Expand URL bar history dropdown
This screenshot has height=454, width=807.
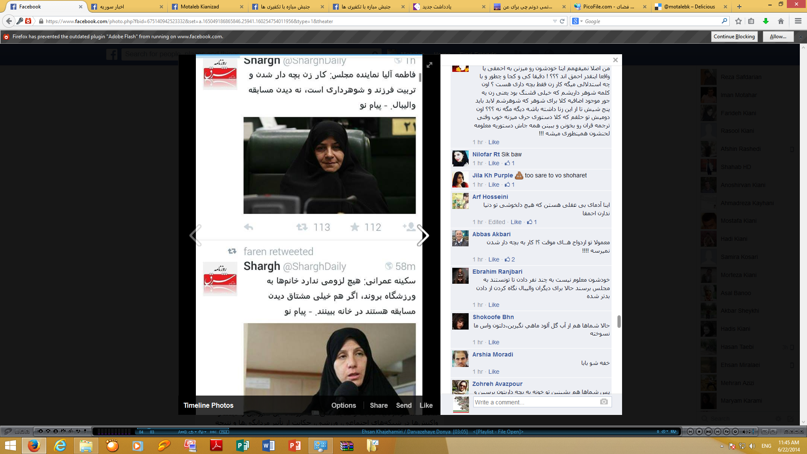555,21
